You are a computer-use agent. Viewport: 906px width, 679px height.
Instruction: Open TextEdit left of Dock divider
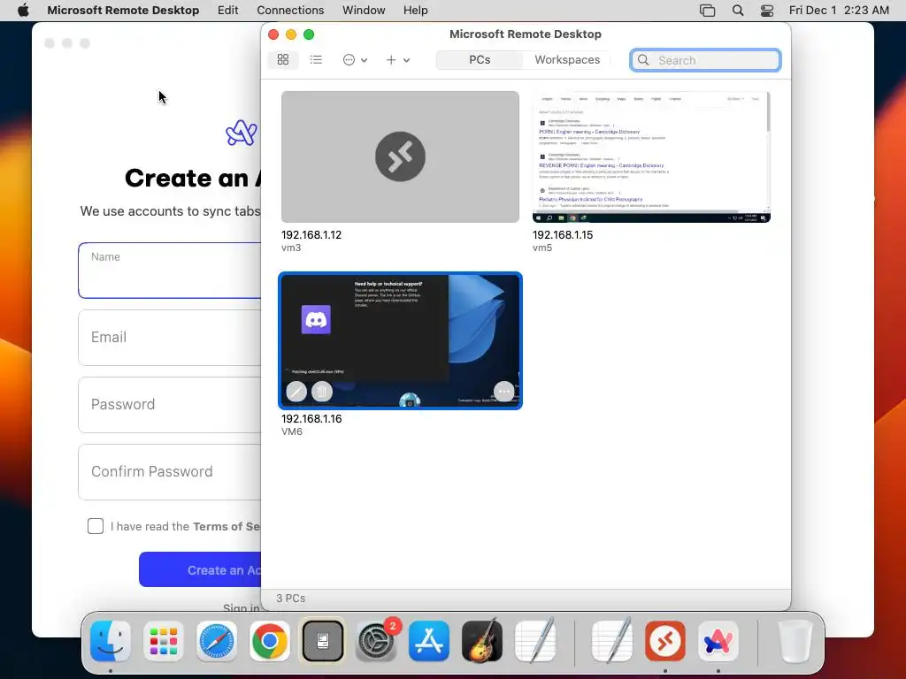click(x=535, y=640)
